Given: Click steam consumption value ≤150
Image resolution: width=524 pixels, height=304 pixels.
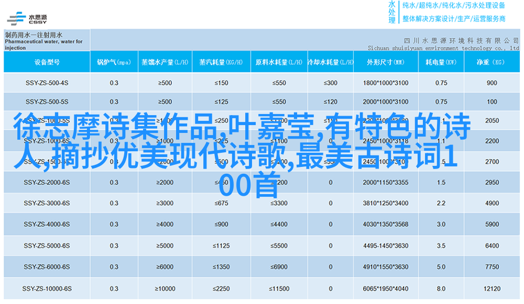Looking at the screenshot, I should pos(221,83).
